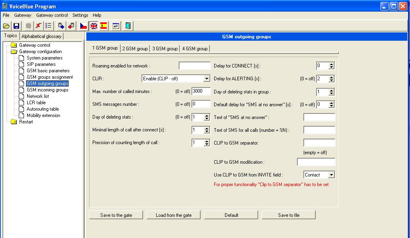Click the Load from the gate button
The height and width of the screenshot is (238, 410).
pyautogui.click(x=173, y=215)
